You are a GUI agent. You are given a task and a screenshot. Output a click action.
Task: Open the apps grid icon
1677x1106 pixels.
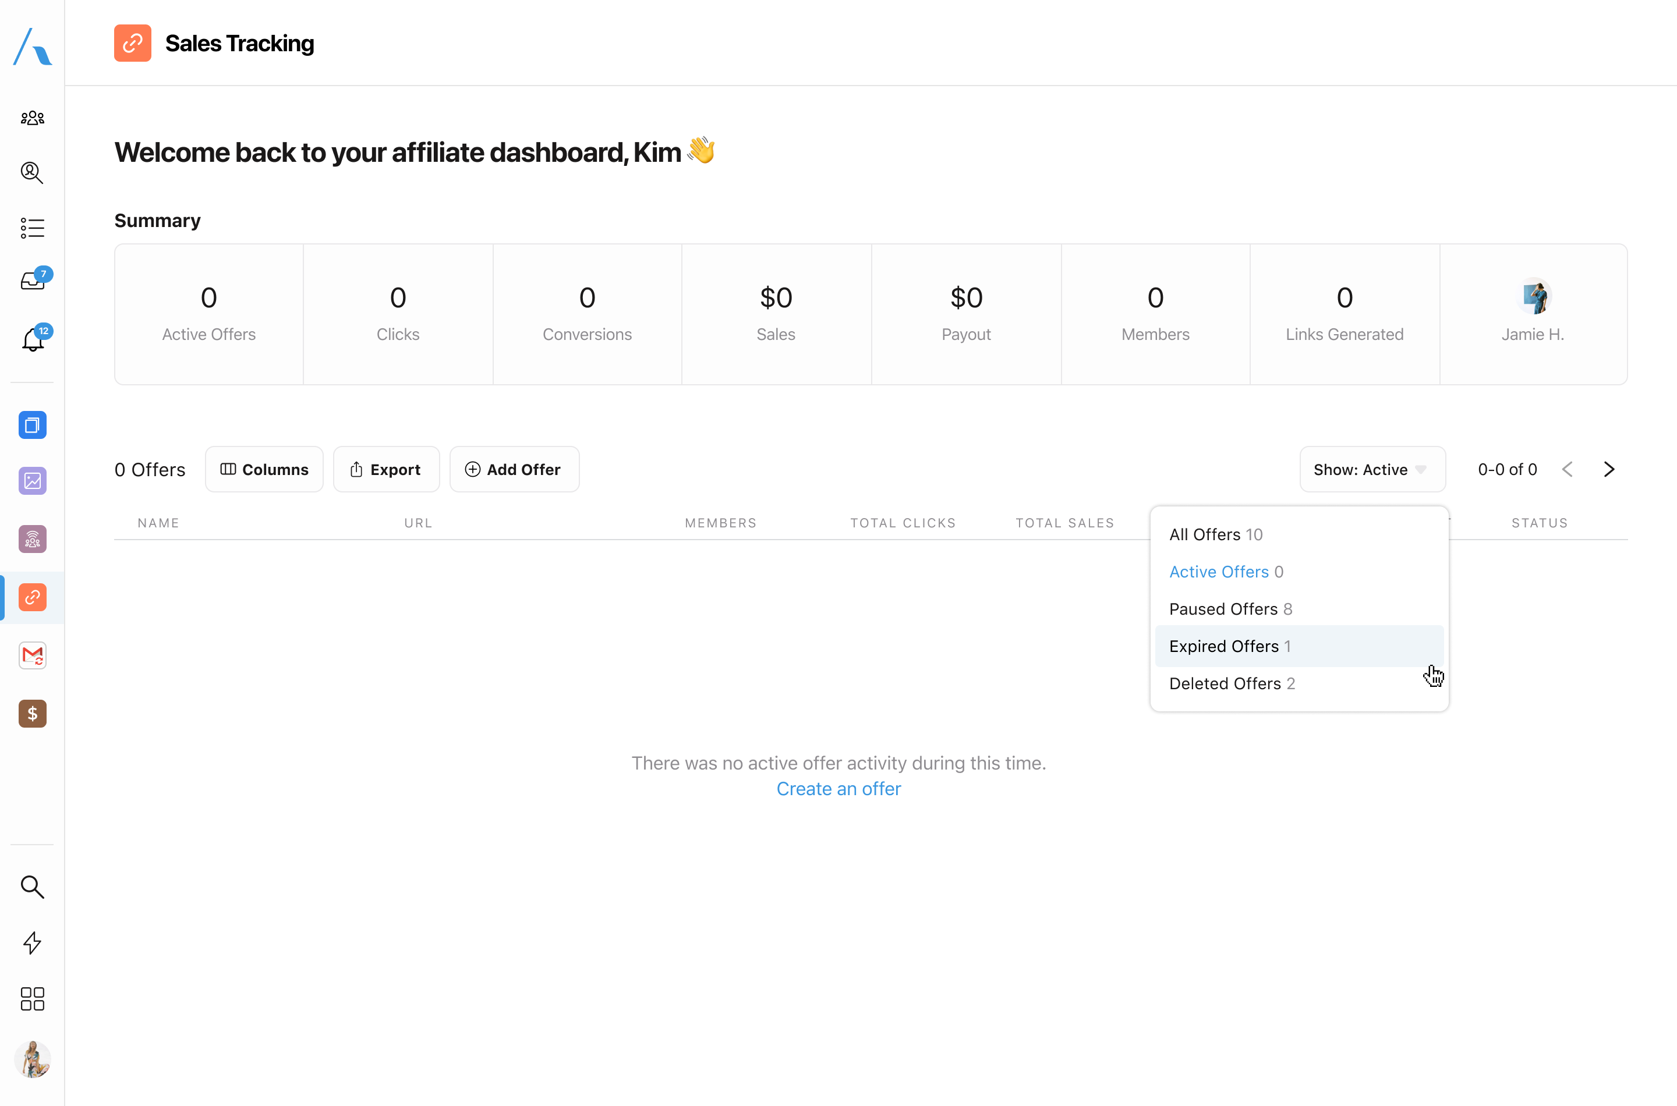[33, 999]
